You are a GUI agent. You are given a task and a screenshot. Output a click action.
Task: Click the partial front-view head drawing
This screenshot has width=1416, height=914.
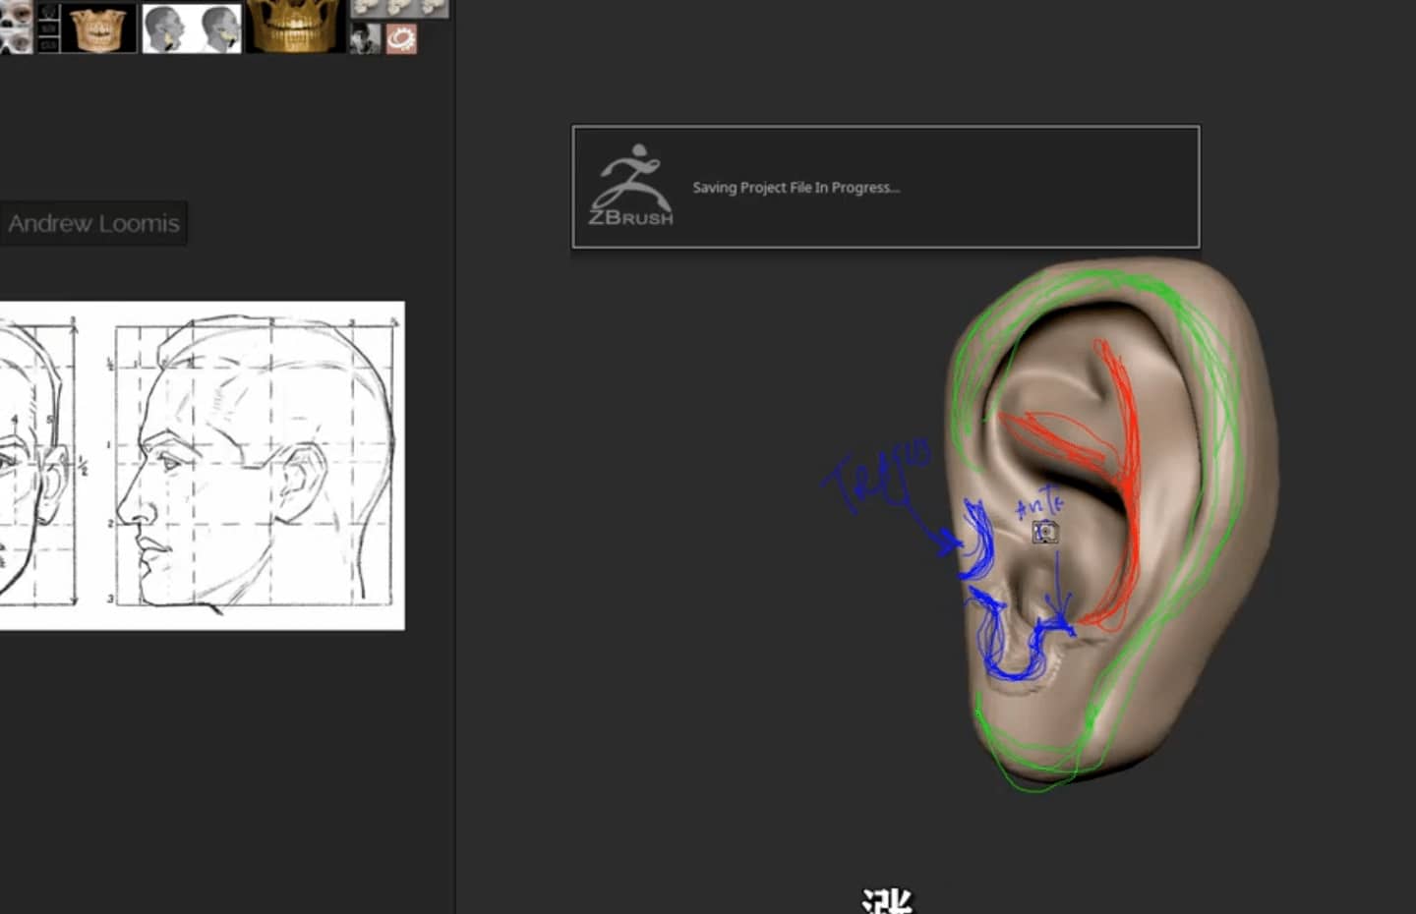click(39, 462)
